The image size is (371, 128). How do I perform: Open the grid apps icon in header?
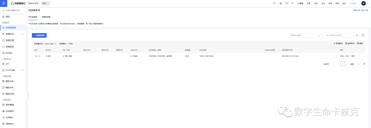(281, 3)
